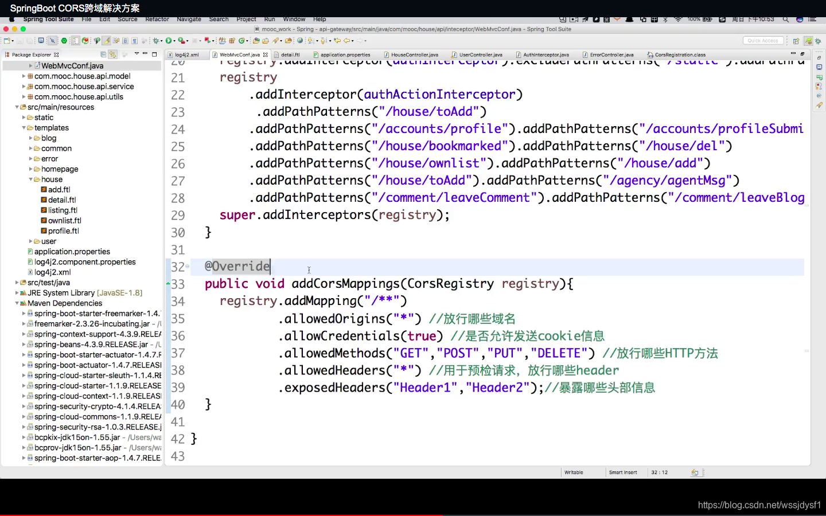This screenshot has height=516, width=826.
Task: Click the macOS Spotlight search icon
Action: pos(786,19)
